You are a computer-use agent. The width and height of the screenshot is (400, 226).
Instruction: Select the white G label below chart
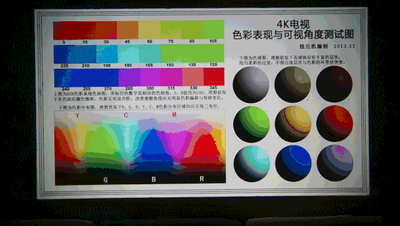pyautogui.click(x=106, y=180)
